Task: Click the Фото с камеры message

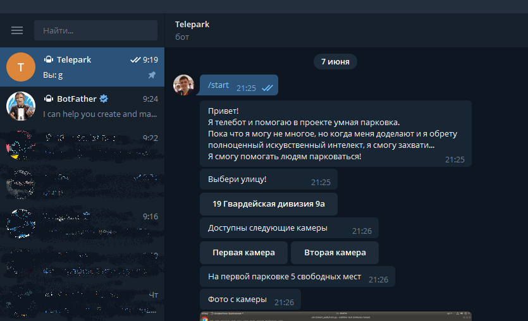Action: coord(250,299)
